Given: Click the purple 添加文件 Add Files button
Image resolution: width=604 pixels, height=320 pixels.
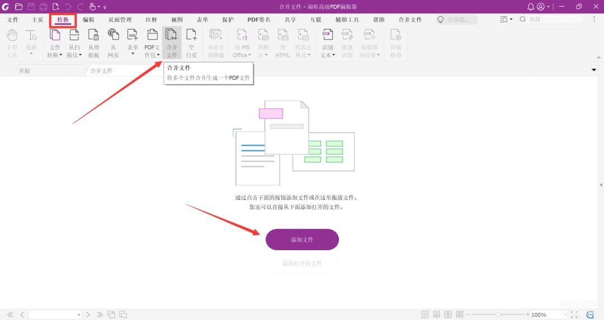Looking at the screenshot, I should pyautogui.click(x=302, y=240).
